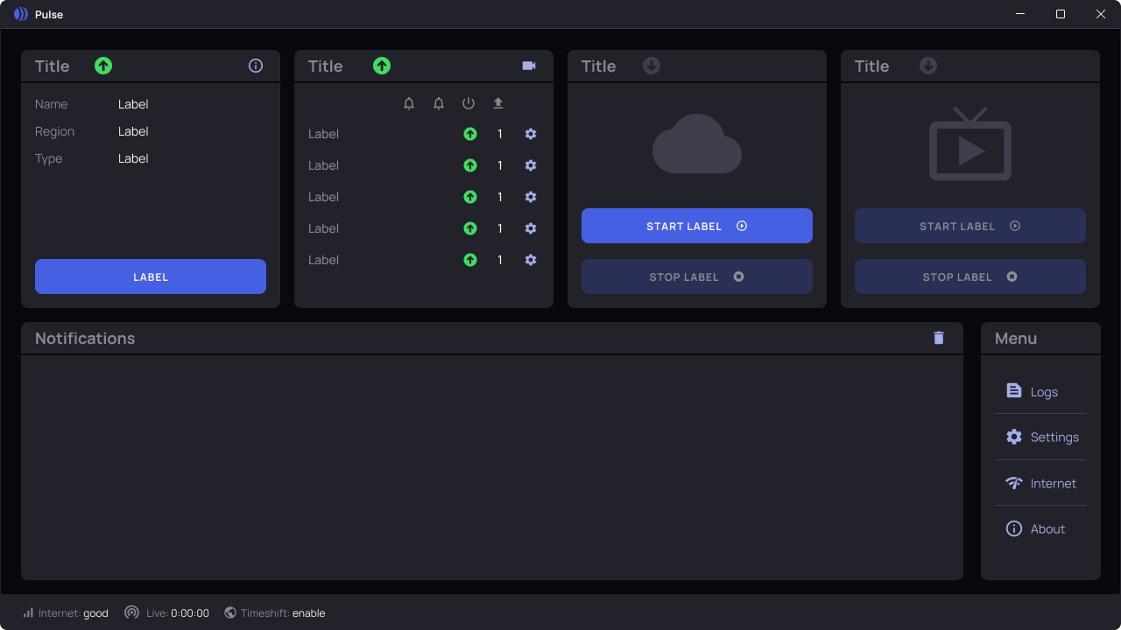Screen dimensions: 1121x630
Task: Click the Notifications panel heading
Action: (x=85, y=339)
